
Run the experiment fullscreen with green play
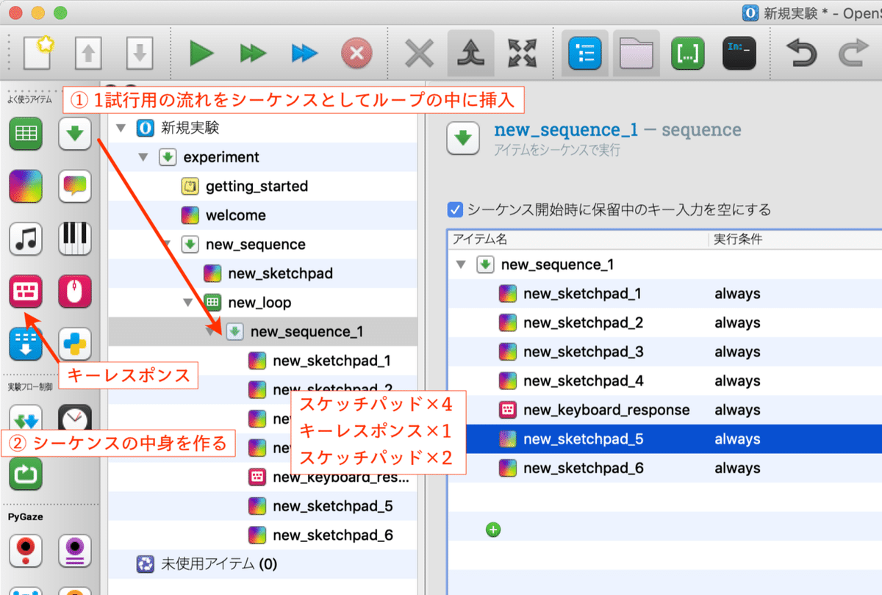201,53
